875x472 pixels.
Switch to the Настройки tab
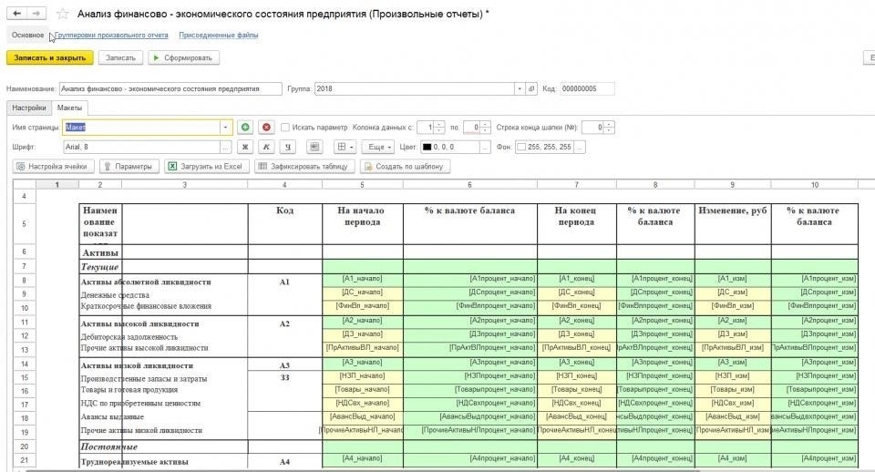[28, 108]
